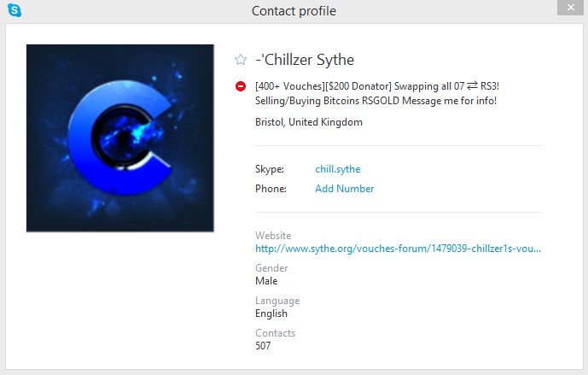Click the red Do Not Disturb status icon
588x375 pixels.
(241, 86)
